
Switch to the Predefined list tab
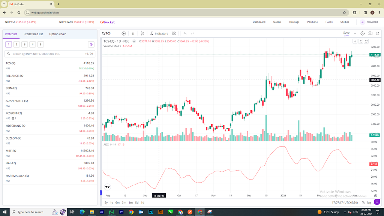(x=33, y=34)
